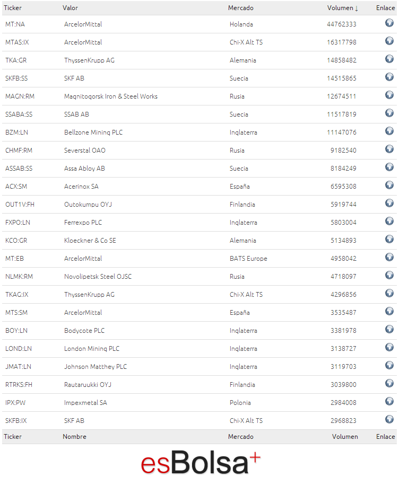
Task: Sort by the Volumen column header
Action: pos(343,8)
